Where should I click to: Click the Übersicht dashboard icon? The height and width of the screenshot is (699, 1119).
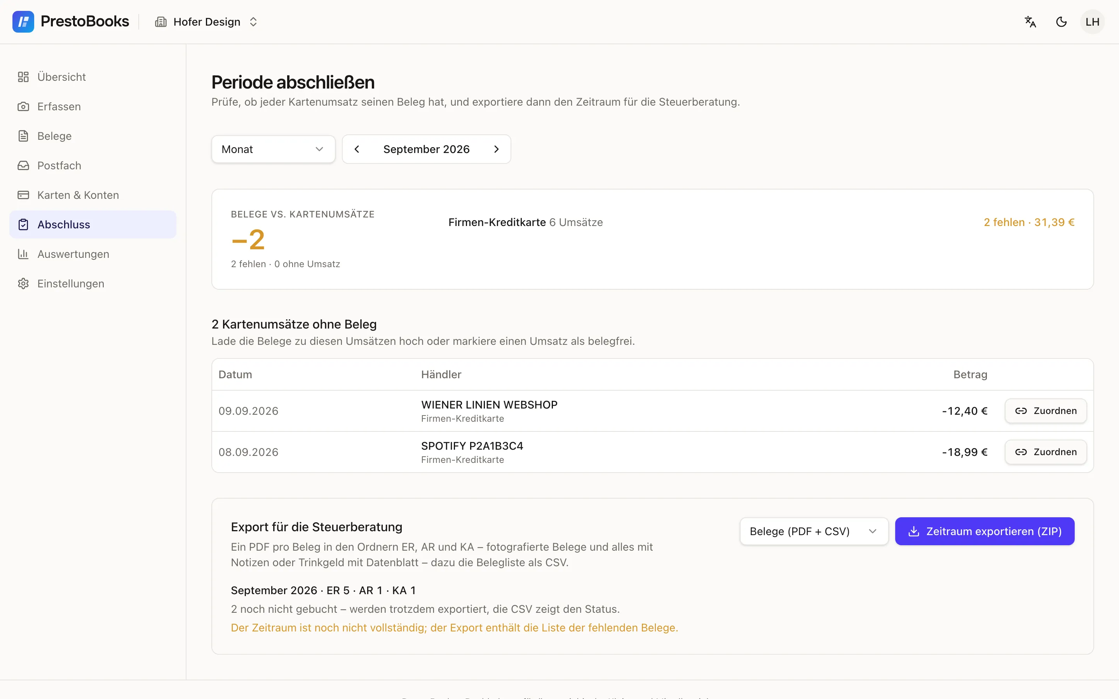click(x=23, y=77)
